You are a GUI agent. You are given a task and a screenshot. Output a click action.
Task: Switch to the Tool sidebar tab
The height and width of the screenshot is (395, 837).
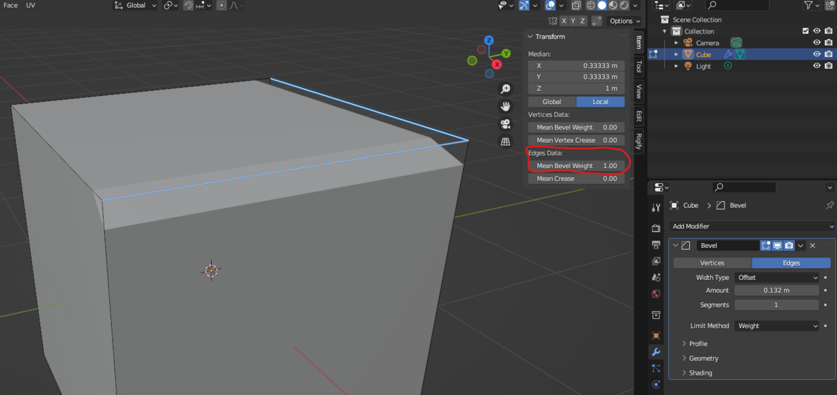tap(638, 67)
